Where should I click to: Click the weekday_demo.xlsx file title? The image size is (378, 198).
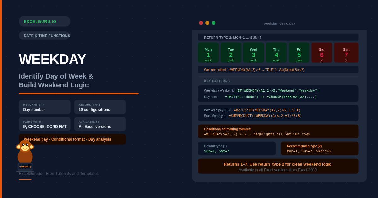pos(279,23)
